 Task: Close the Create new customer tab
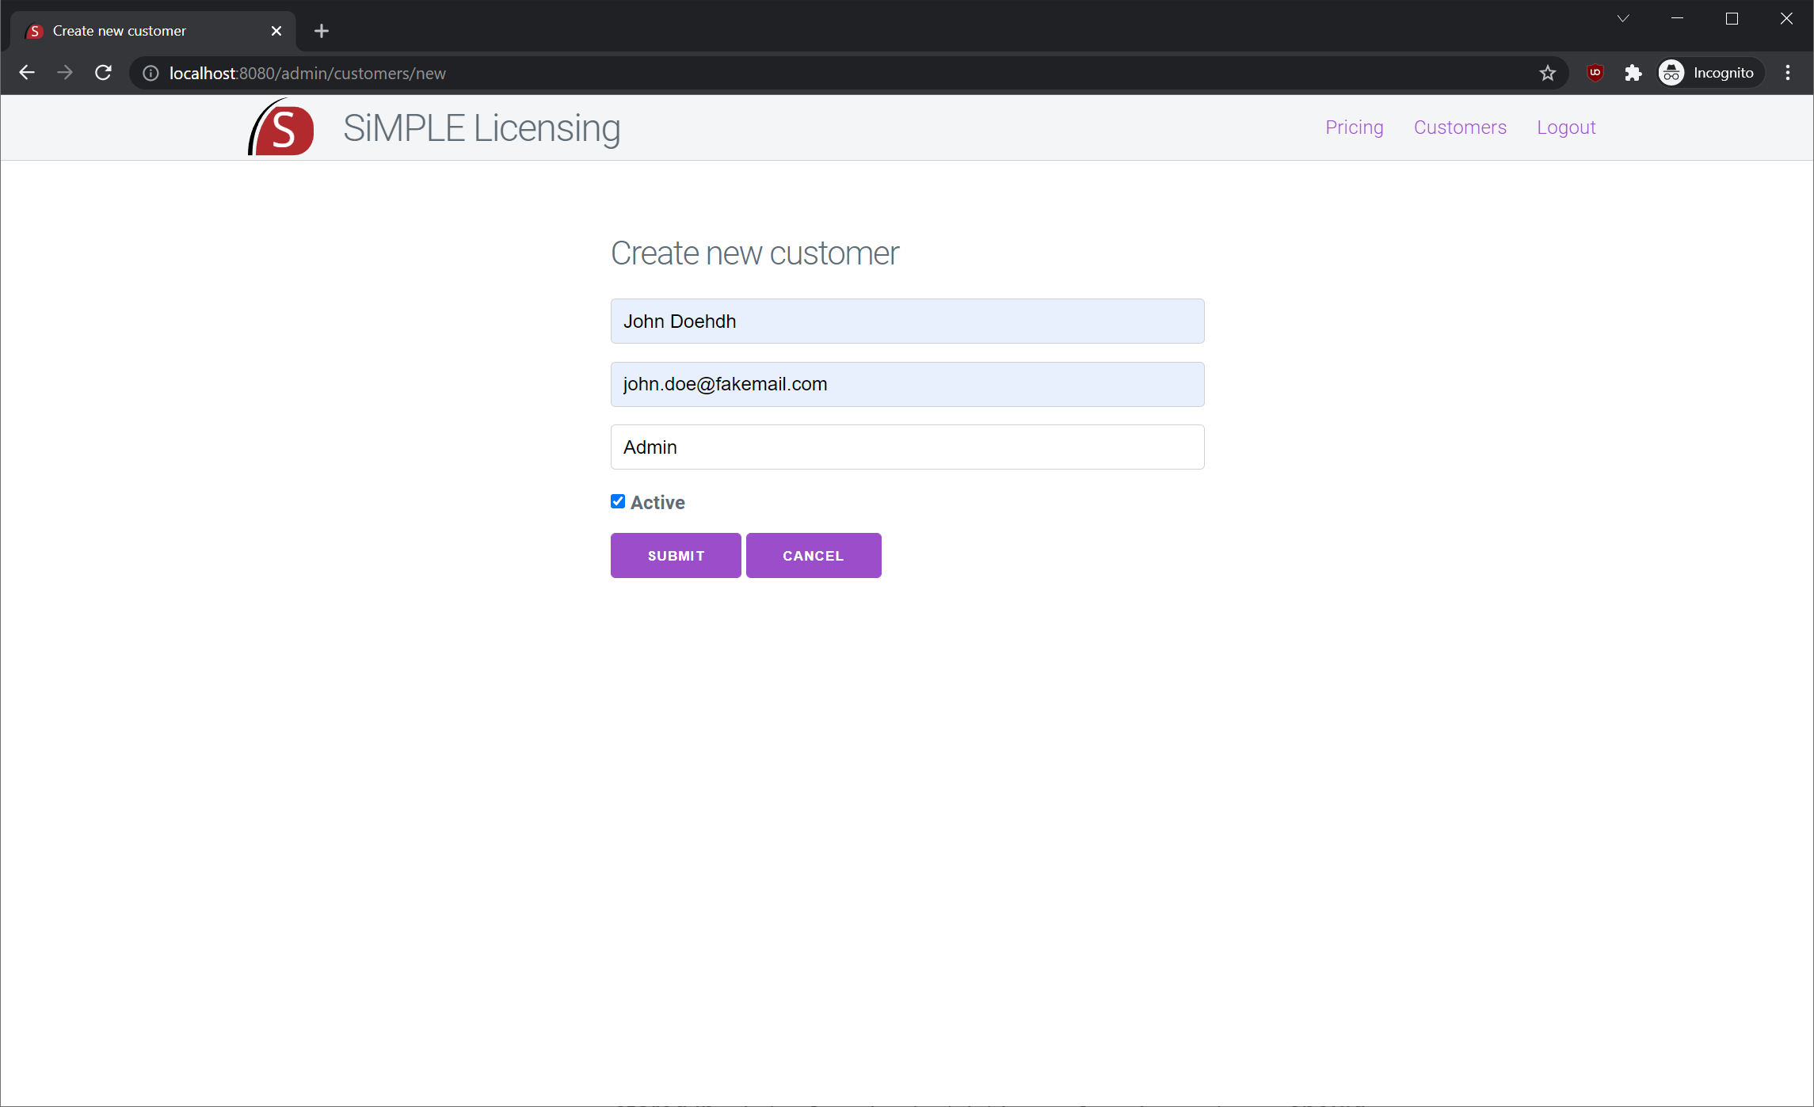tap(276, 31)
